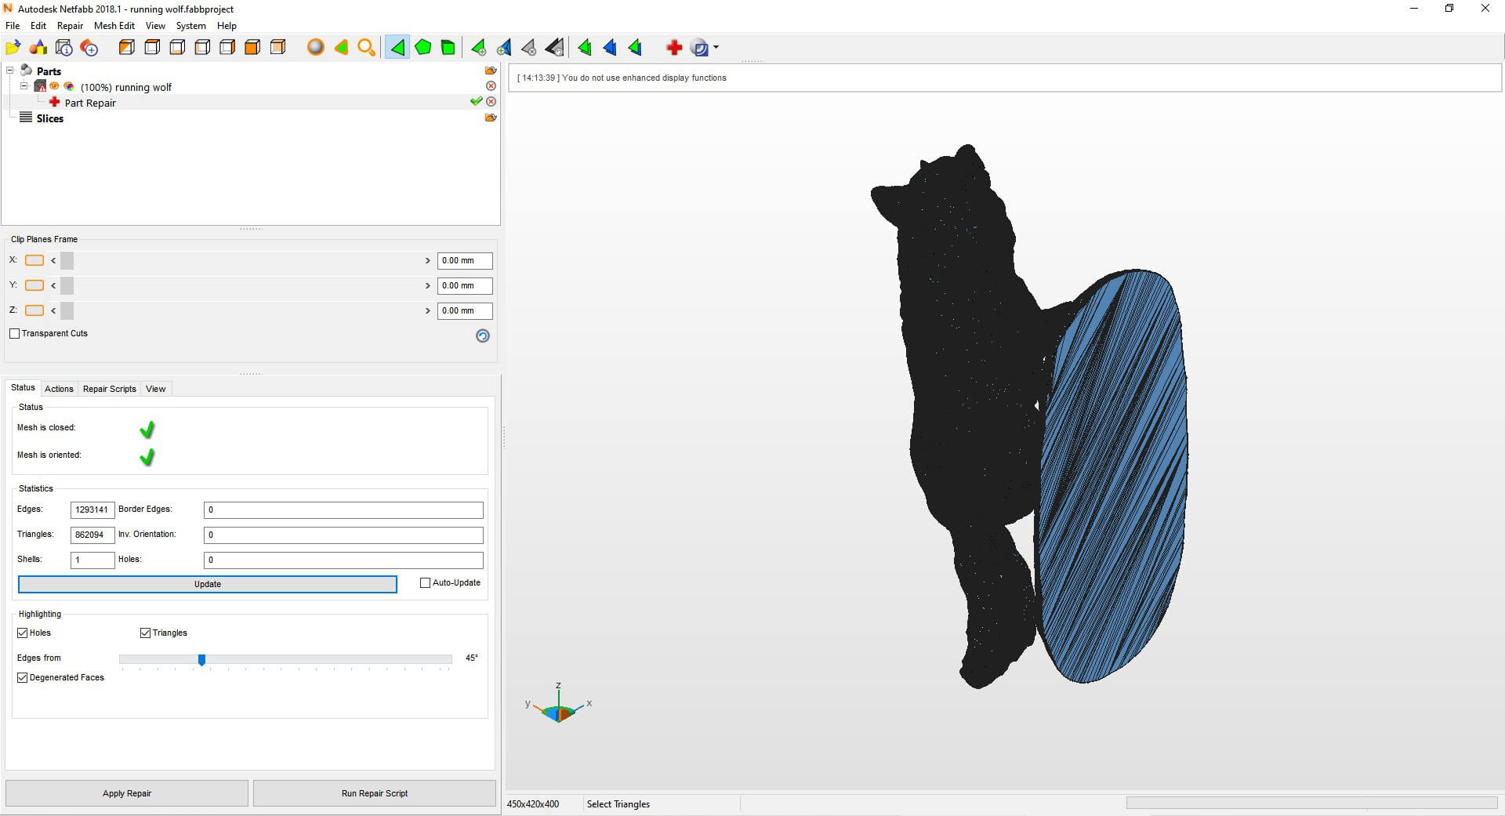Activate the select triangles tool
This screenshot has width=1505, height=816.
tap(397, 48)
